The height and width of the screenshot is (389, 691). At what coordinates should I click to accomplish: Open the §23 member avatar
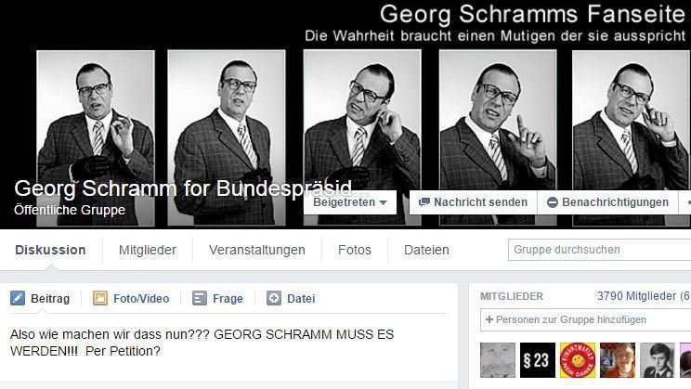point(537,360)
